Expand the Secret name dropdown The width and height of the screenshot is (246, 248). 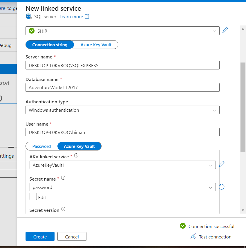122,187
